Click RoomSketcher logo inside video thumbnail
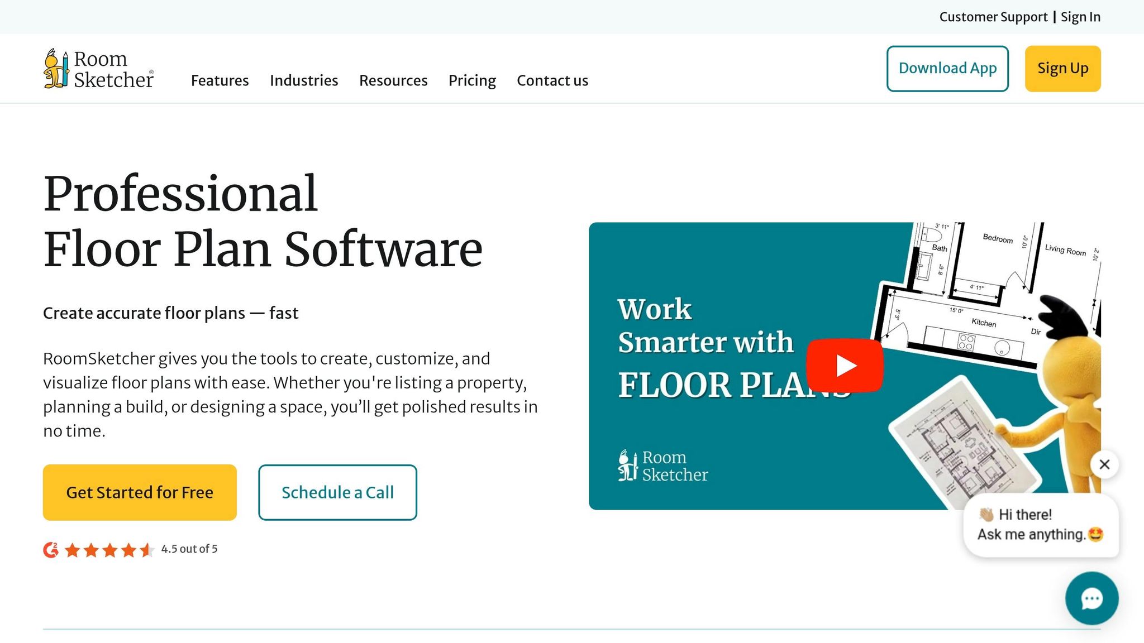This screenshot has height=643, width=1144. point(663,466)
